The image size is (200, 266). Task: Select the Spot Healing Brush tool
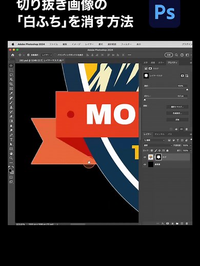click(11, 98)
